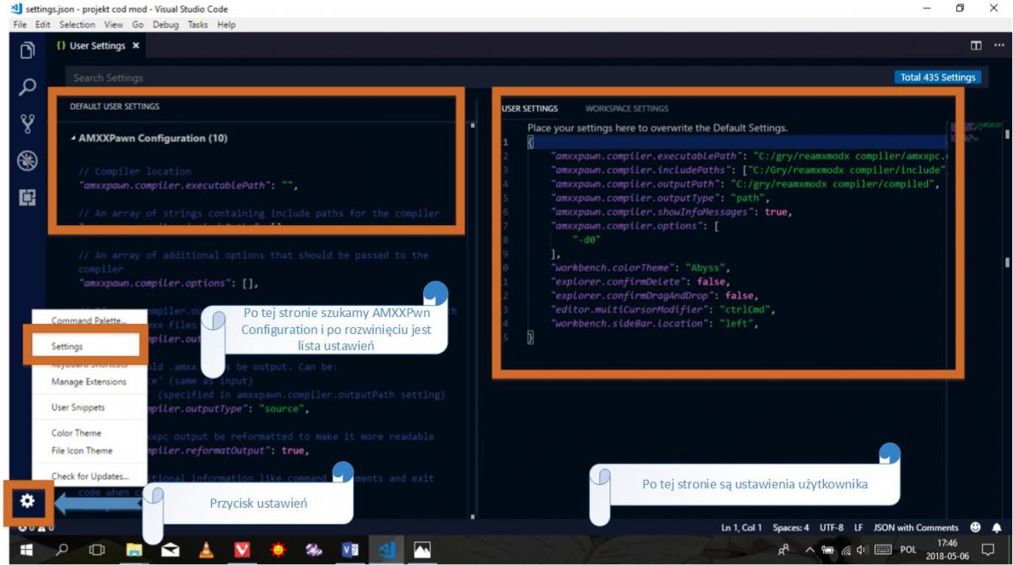Open the File menu
The width and height of the screenshot is (1013, 565).
pyautogui.click(x=20, y=24)
